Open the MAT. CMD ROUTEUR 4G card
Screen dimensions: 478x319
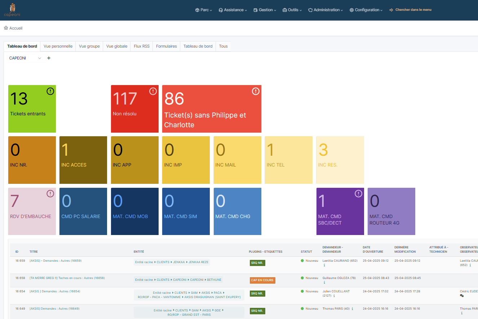click(391, 212)
